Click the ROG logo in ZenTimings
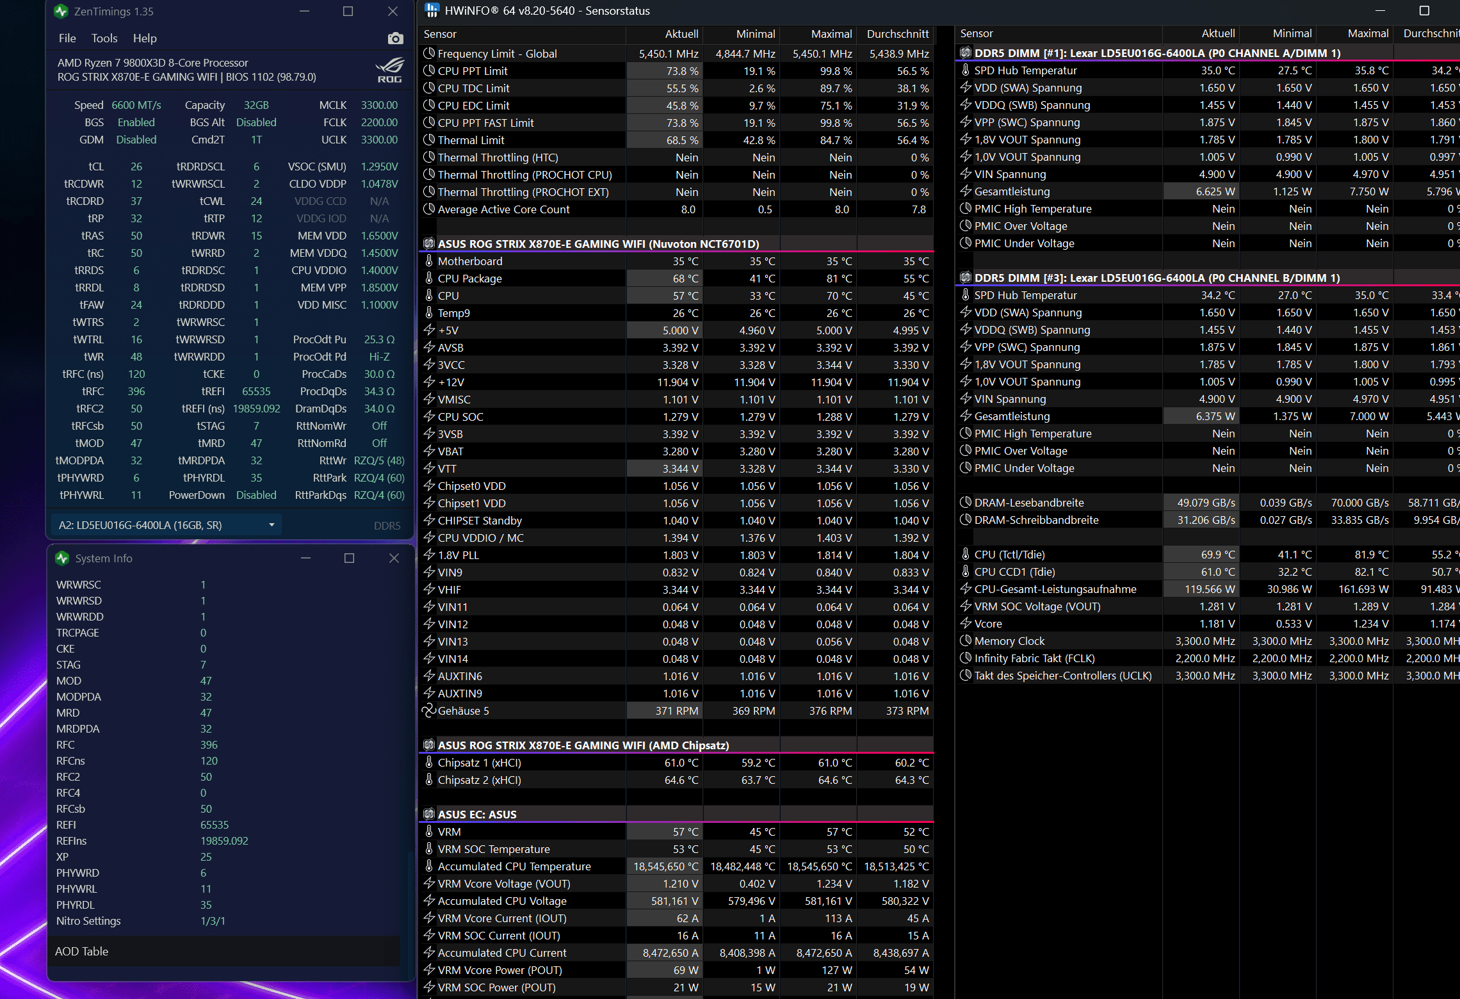Viewport: 1460px width, 999px height. (x=389, y=70)
